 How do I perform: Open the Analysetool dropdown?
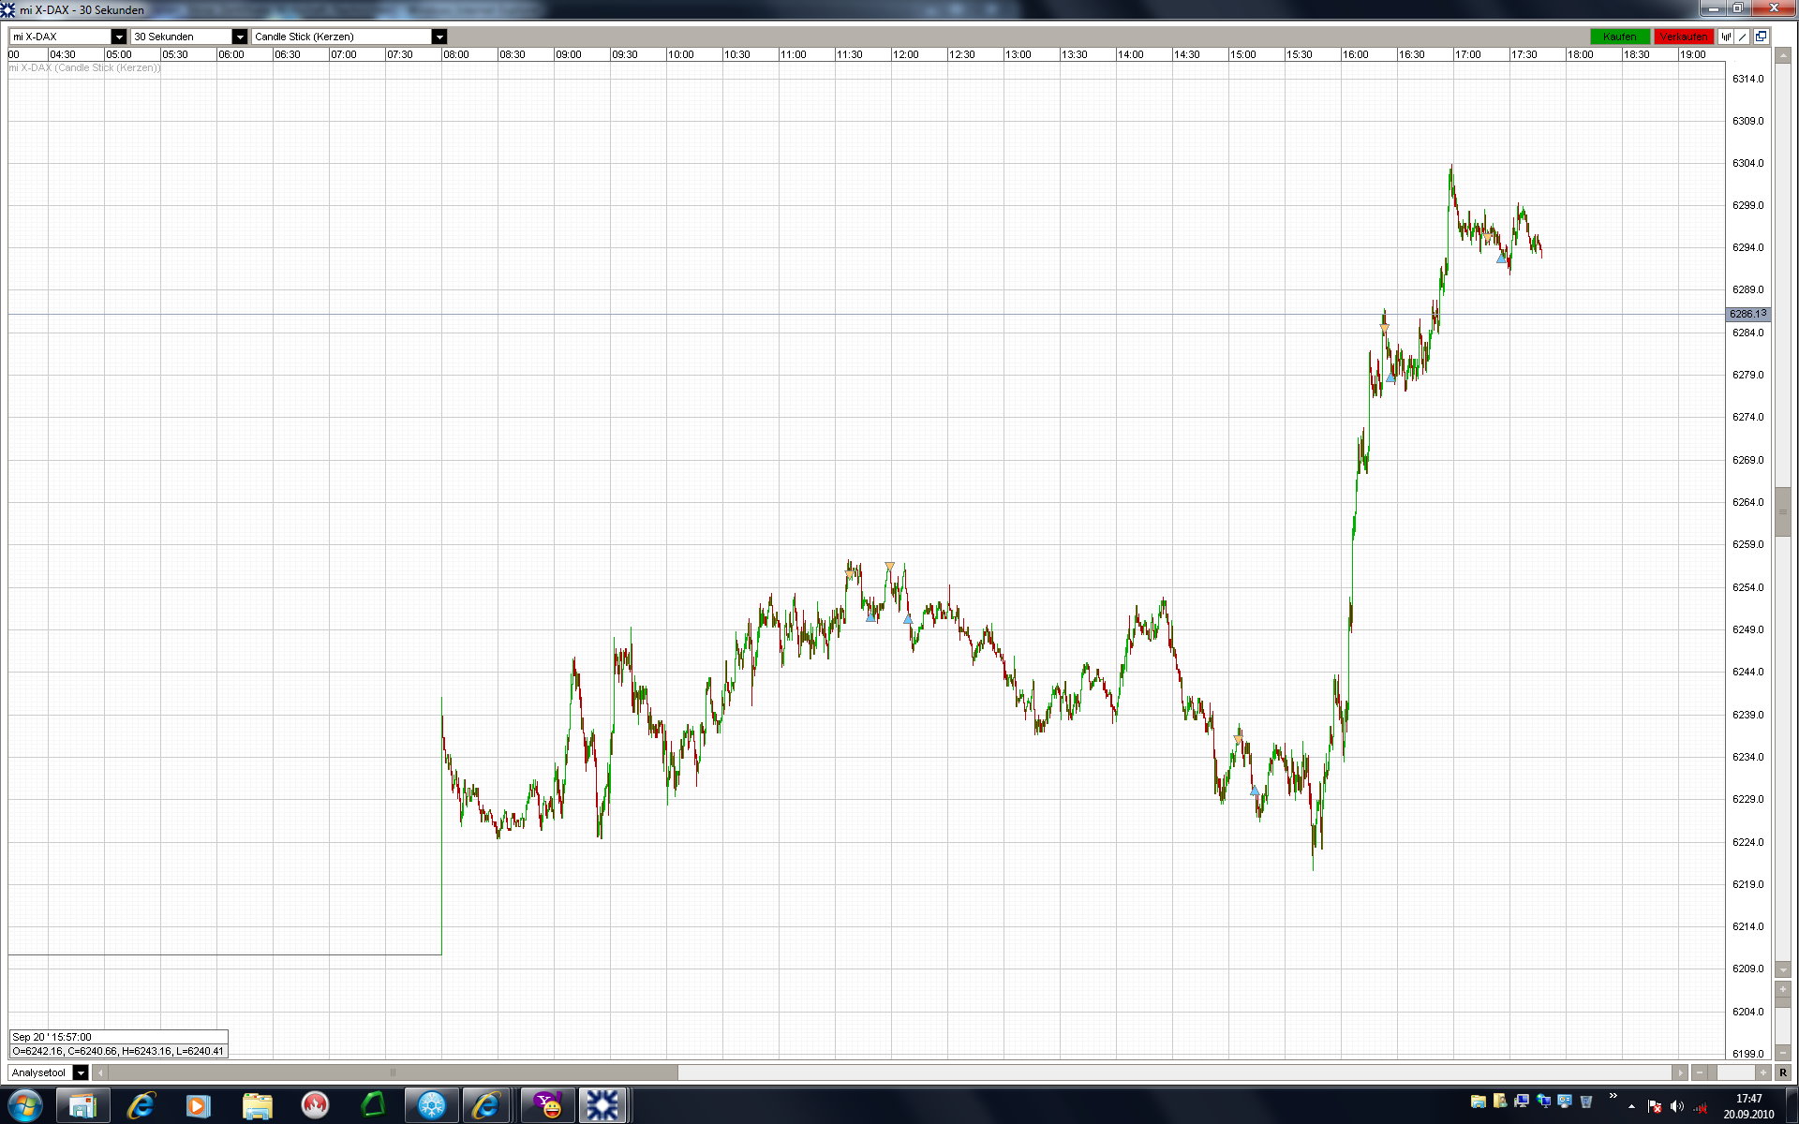(x=81, y=1072)
